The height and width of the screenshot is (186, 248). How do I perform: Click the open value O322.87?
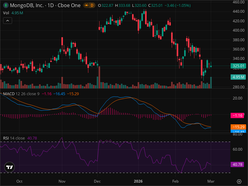click(x=105, y=5)
